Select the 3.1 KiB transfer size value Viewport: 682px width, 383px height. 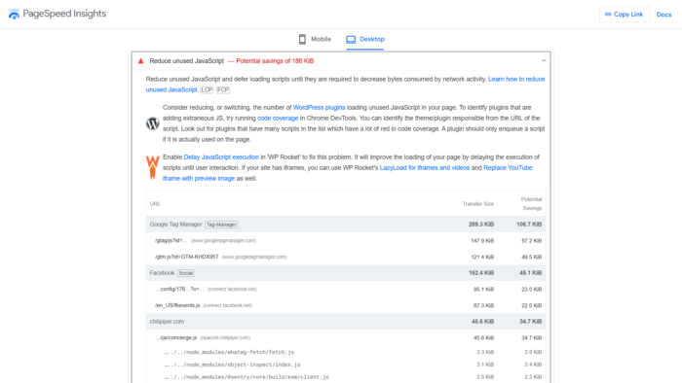(485, 365)
